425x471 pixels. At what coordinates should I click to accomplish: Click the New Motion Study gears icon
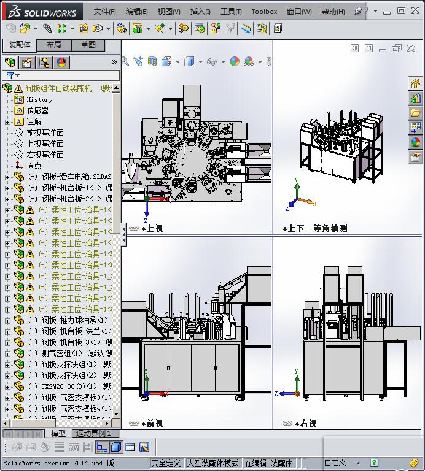(184, 29)
